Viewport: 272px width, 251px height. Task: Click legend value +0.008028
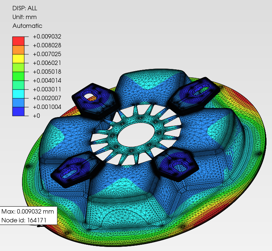point(47,45)
